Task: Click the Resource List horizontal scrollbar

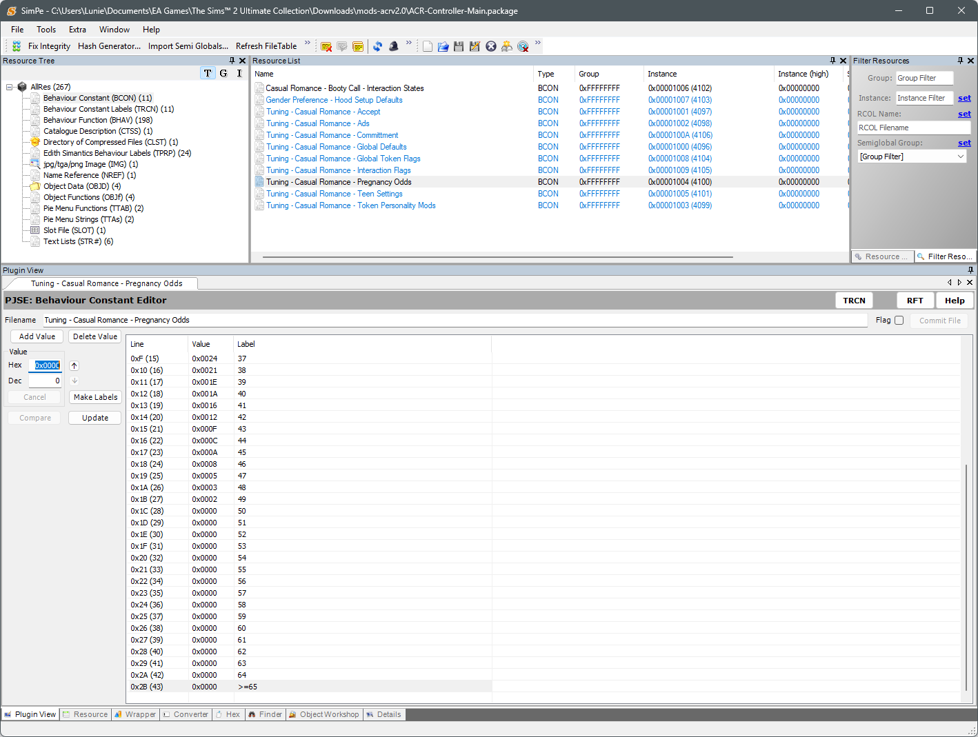Action: coord(497,257)
